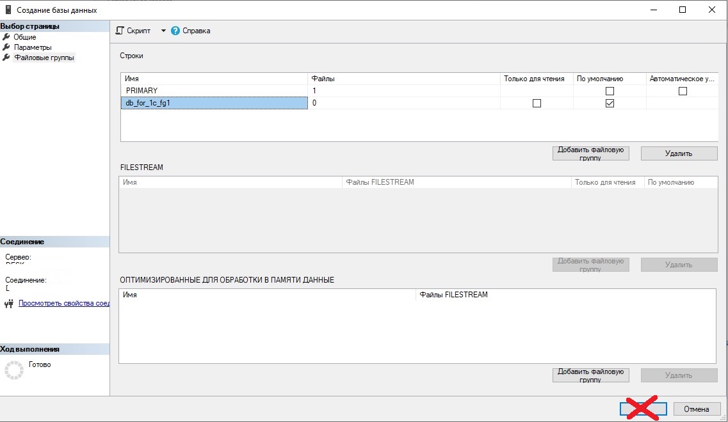Switch to the Параметры page
The height and width of the screenshot is (422, 728).
coord(33,47)
